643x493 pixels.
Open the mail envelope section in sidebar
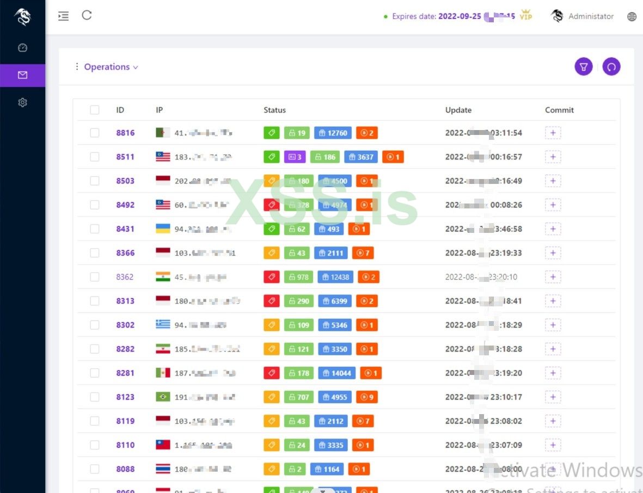point(22,75)
